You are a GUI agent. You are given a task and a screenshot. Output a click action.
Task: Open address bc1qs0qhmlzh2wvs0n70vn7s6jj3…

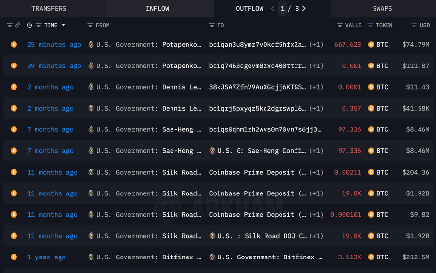pyautogui.click(x=265, y=129)
